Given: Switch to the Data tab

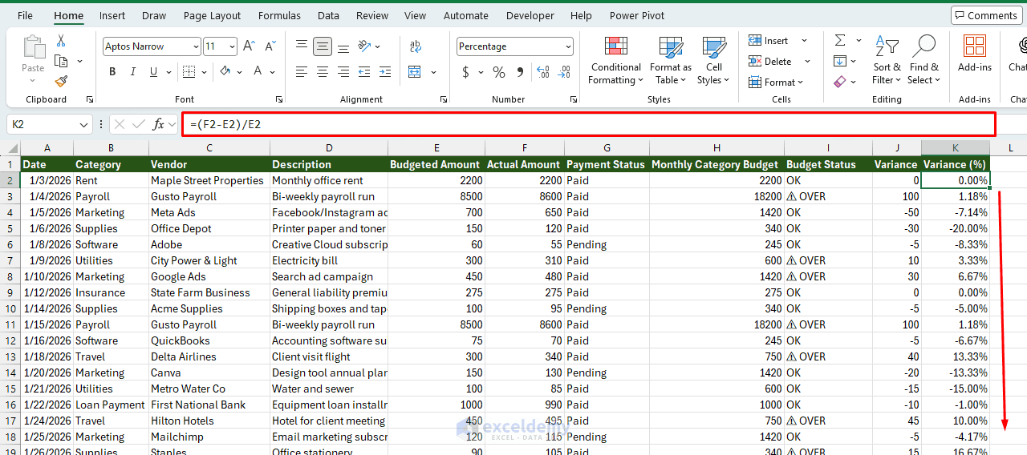Looking at the screenshot, I should click(x=328, y=15).
